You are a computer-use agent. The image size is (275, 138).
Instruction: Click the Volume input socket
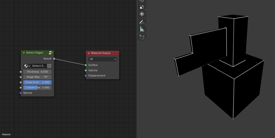click(x=86, y=70)
